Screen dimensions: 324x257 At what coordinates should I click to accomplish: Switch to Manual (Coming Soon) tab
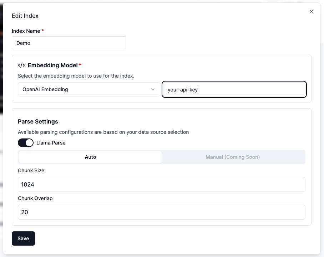pyautogui.click(x=233, y=157)
